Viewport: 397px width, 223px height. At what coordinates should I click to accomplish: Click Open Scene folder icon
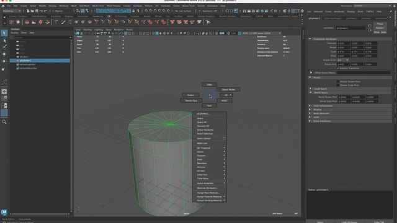[32, 11]
